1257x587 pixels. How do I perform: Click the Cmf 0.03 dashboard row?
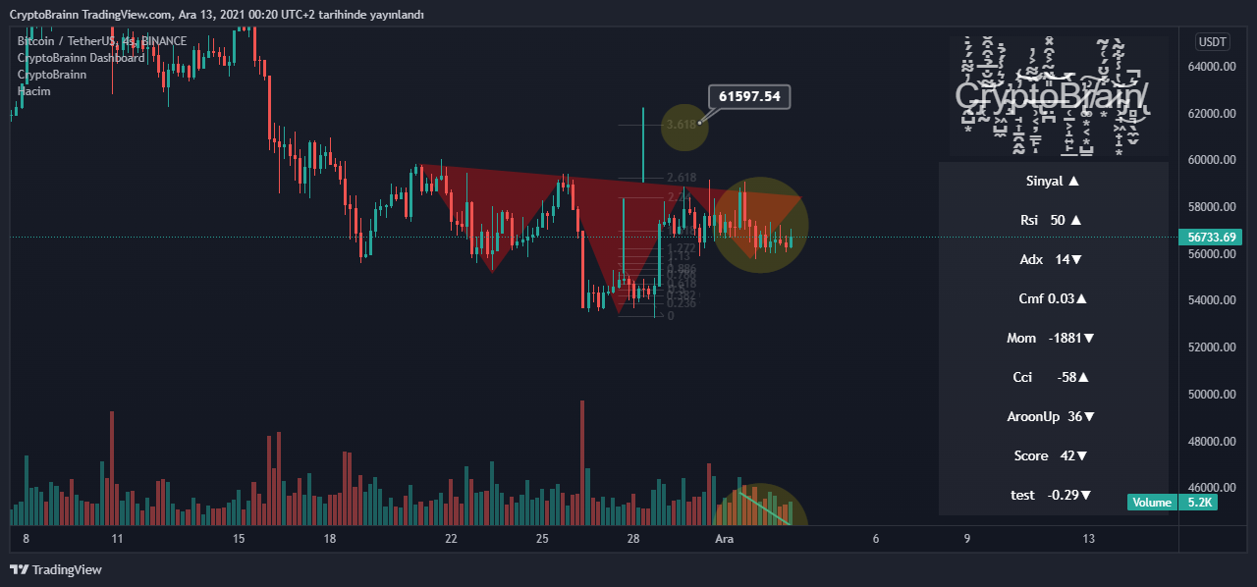click(x=1053, y=298)
